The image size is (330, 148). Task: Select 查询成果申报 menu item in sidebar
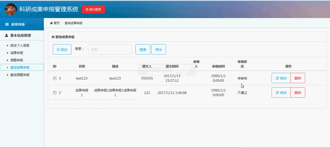(22, 67)
